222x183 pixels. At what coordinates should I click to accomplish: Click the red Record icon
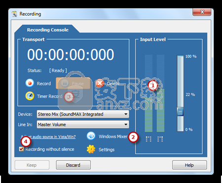(30, 83)
